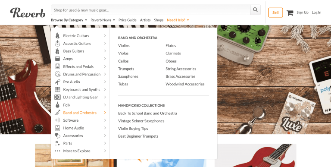
Task: Click the orange Sell button
Action: pyautogui.click(x=275, y=13)
